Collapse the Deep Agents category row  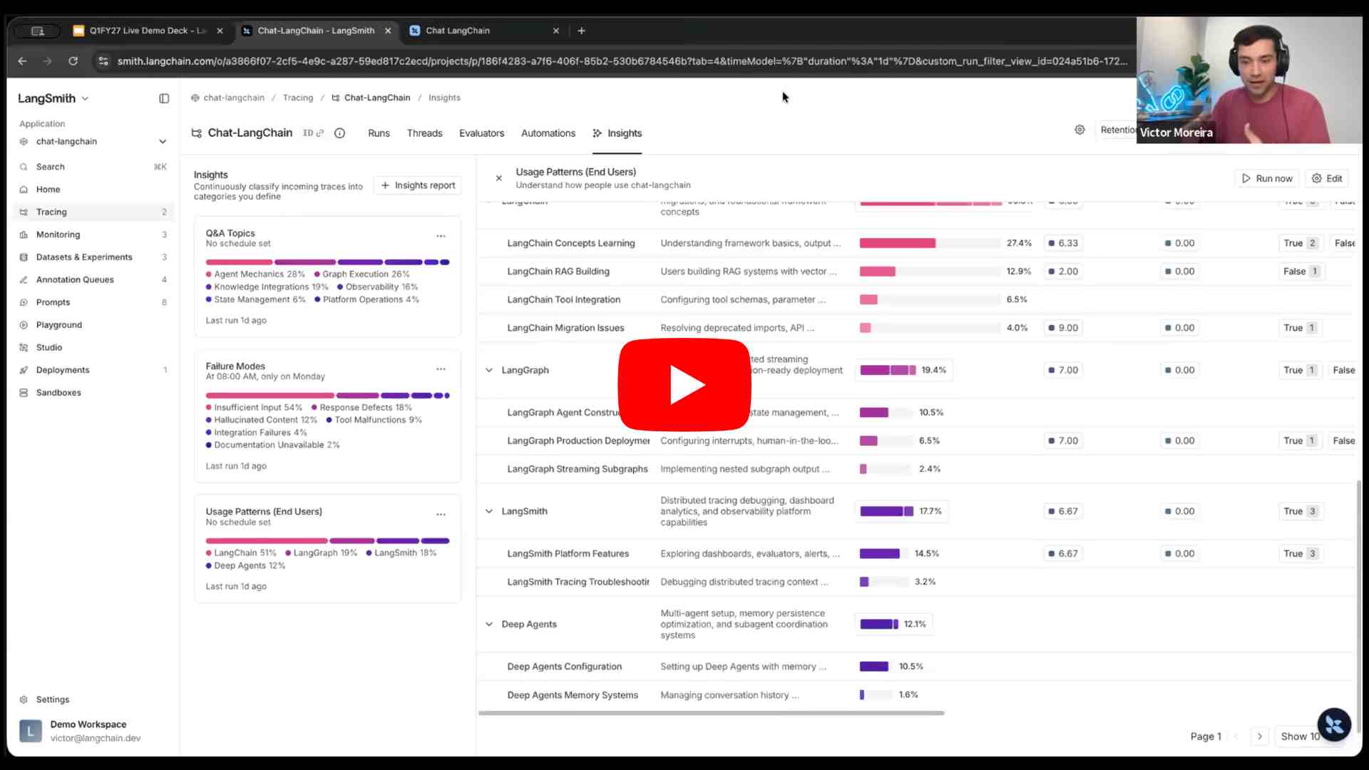pyautogui.click(x=489, y=624)
